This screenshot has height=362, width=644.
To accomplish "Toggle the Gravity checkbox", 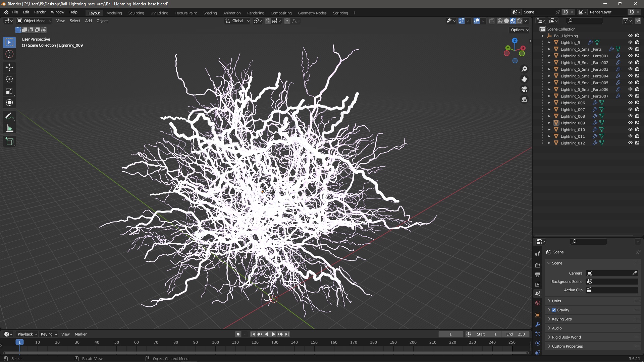I will [554, 310].
